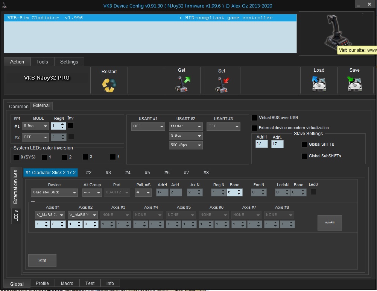Switch to the Tools tab
Viewport: 377px width, 291px height.
pos(42,62)
